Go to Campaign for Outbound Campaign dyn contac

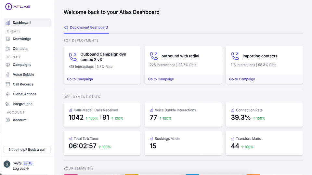80,79
